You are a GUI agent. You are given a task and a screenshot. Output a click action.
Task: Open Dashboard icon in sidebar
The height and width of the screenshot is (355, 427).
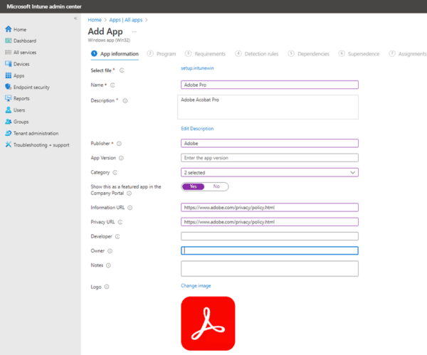point(9,41)
